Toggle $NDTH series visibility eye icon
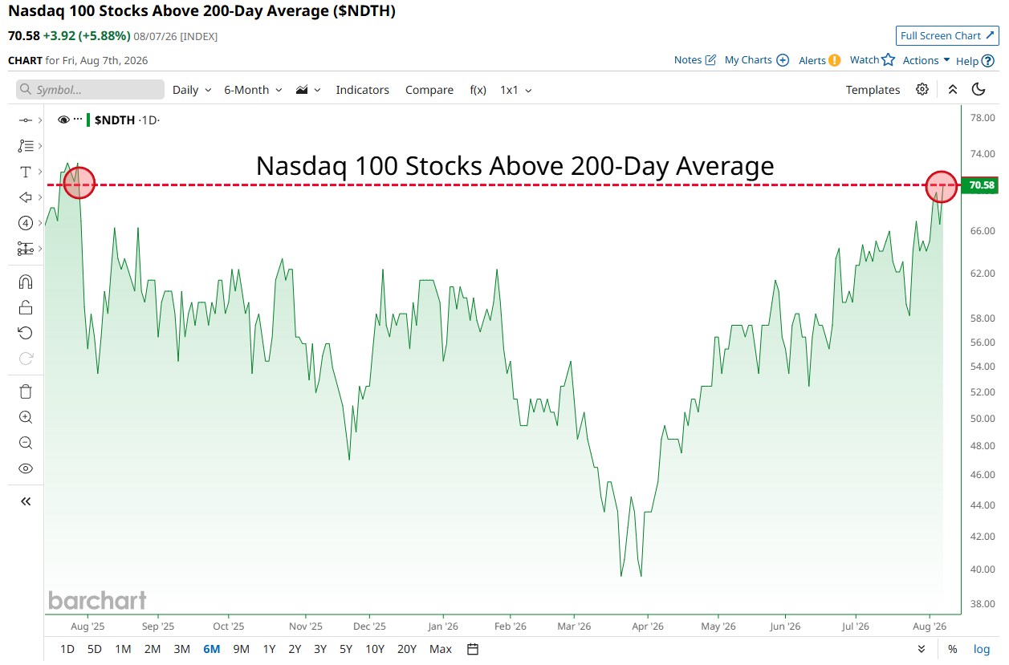 point(64,120)
